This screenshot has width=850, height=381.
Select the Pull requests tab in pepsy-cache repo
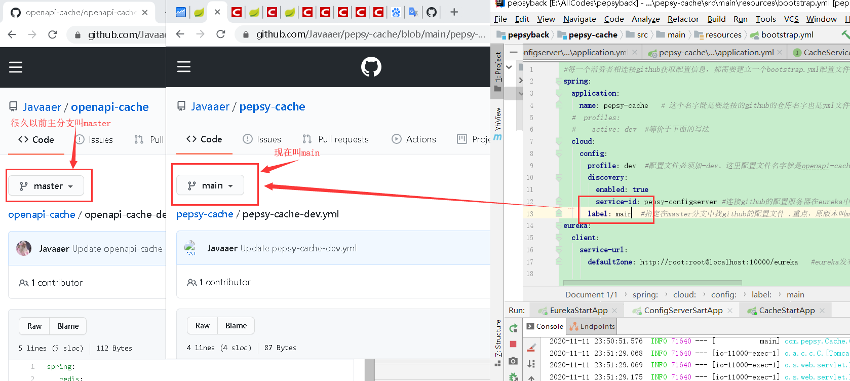pyautogui.click(x=336, y=139)
